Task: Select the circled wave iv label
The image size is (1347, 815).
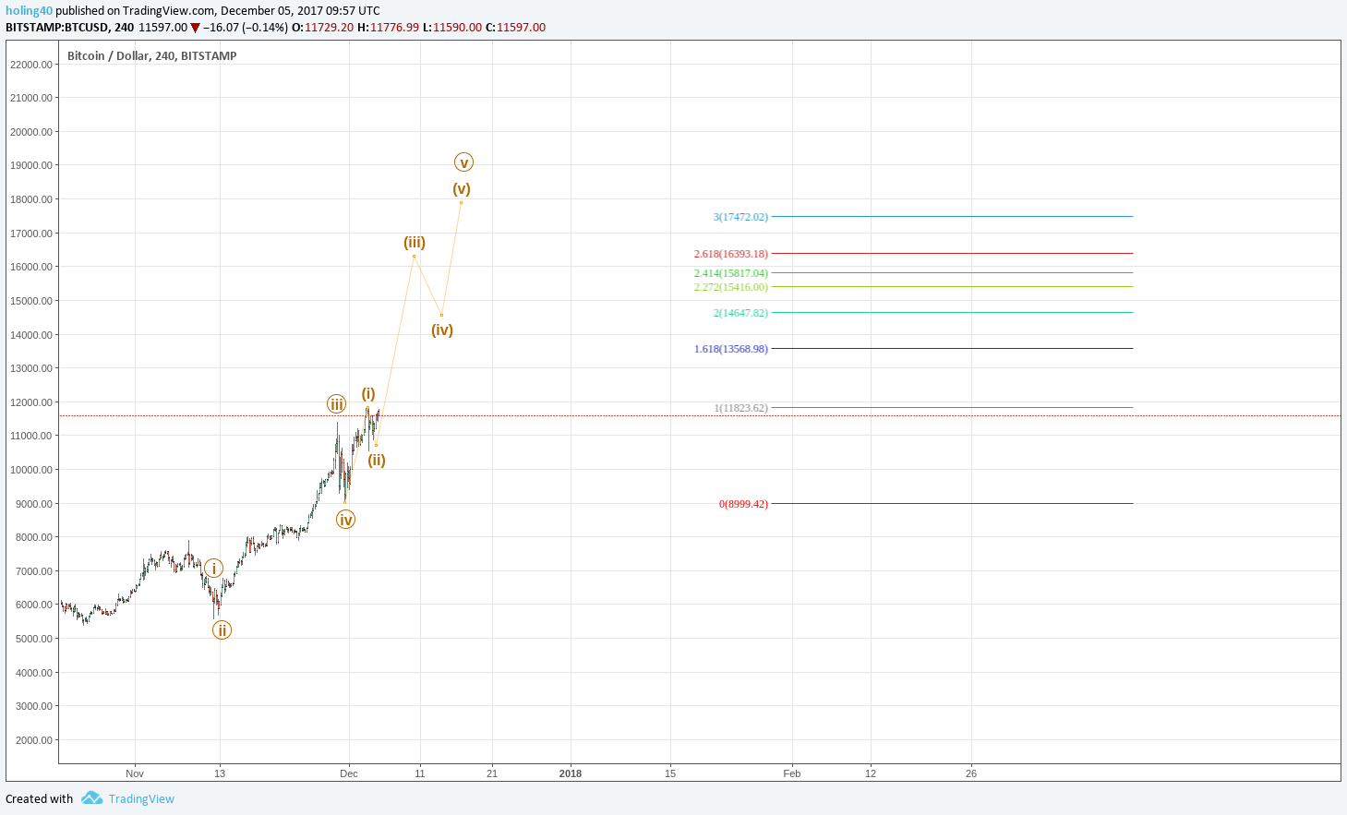Action: tap(345, 520)
